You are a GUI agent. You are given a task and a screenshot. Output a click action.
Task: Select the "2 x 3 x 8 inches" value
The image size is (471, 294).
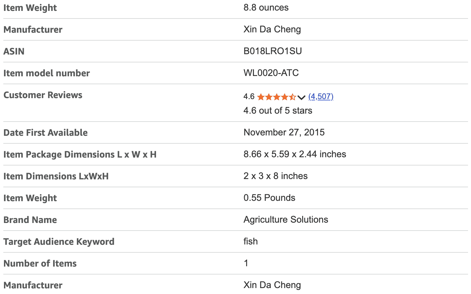(275, 176)
